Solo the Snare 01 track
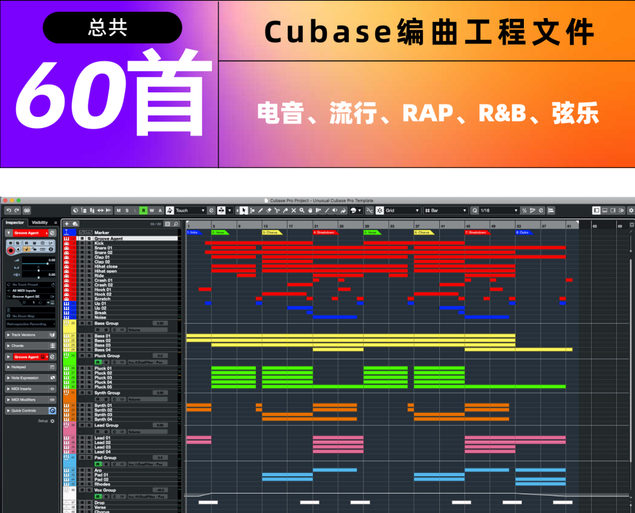Image resolution: width=635 pixels, height=513 pixels. click(x=89, y=248)
